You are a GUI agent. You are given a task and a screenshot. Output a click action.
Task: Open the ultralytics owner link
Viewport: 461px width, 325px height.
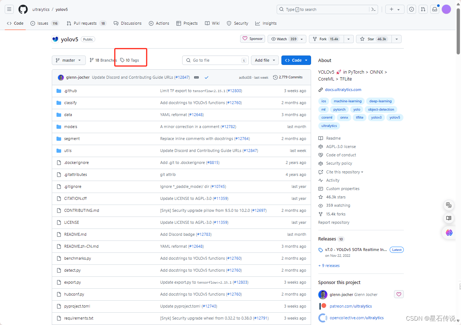41,9
